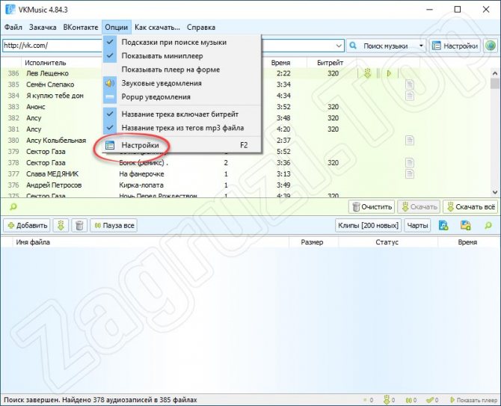Click the downloads-filter magnifier icon
This screenshot has width=501, height=406.
click(488, 226)
